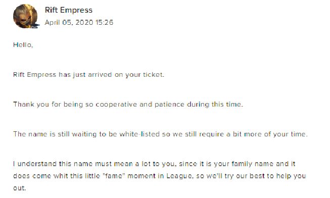Viewport: 330px width, 198px height.
Task: Open the Rift Empress author name
Action: tap(69, 10)
